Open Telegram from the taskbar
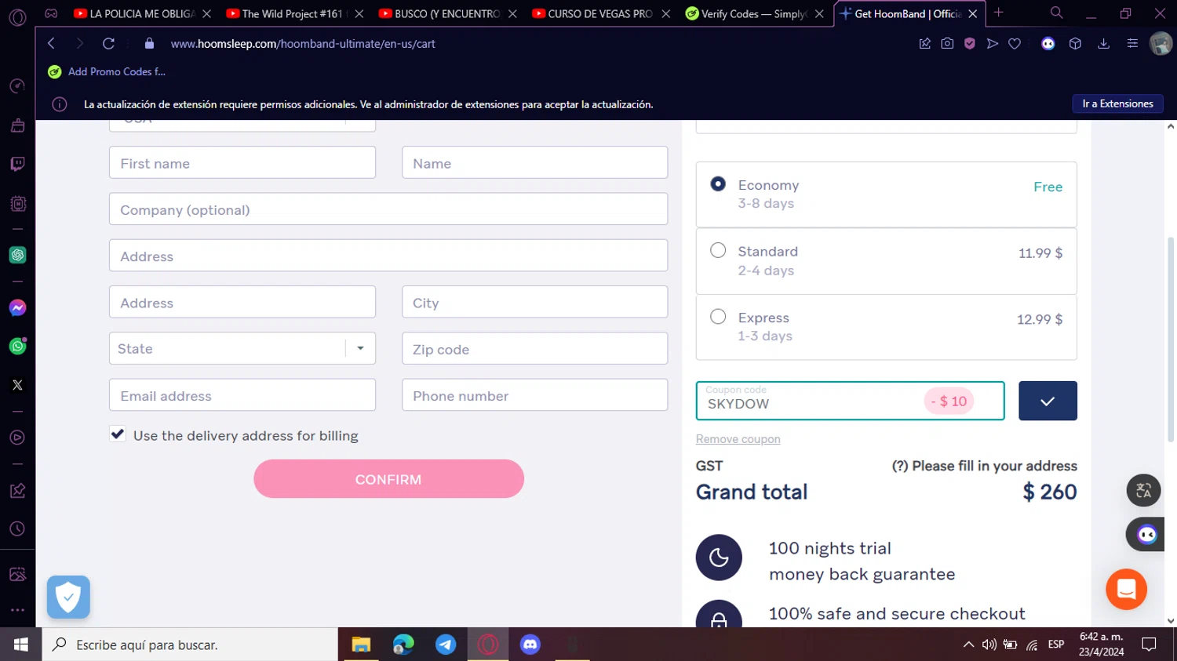The height and width of the screenshot is (661, 1177). click(446, 645)
